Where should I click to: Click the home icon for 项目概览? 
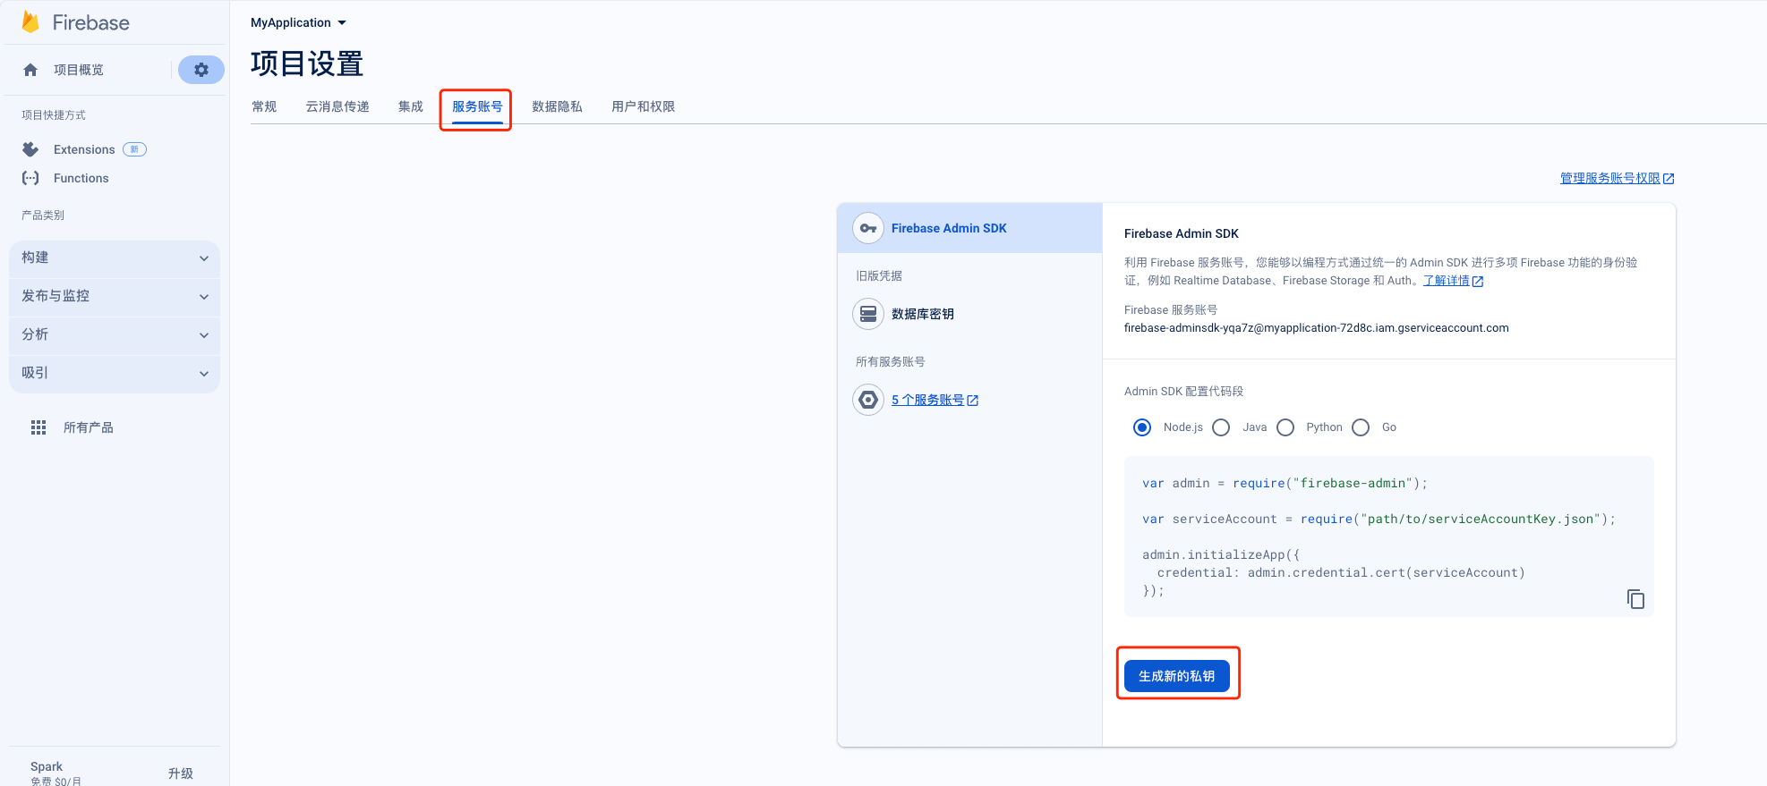coord(30,70)
